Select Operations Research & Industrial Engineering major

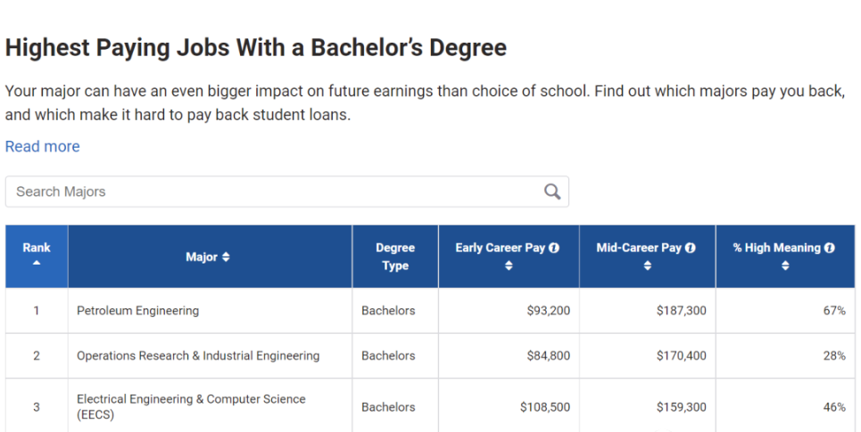(x=198, y=355)
